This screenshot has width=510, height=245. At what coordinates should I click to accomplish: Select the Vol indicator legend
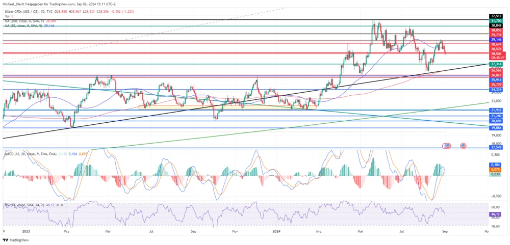point(7,16)
